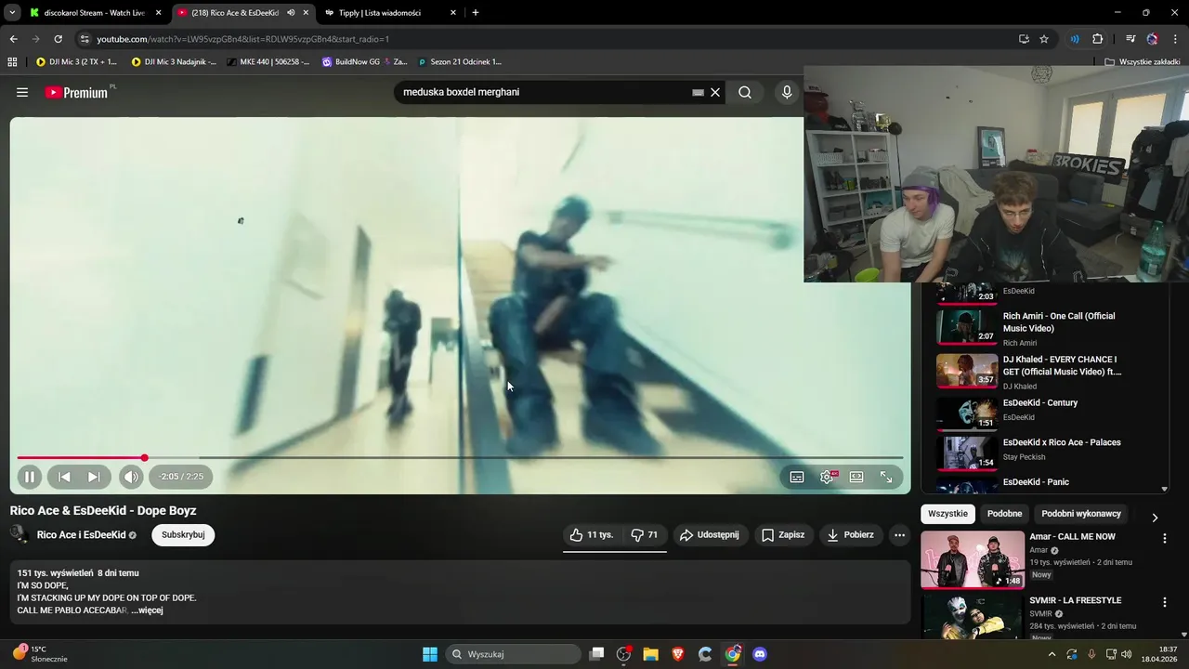Open Rico Ace i EsDeeKid channel name

81,535
